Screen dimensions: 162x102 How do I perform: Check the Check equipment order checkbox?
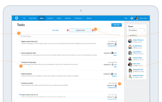[x=20, y=53]
